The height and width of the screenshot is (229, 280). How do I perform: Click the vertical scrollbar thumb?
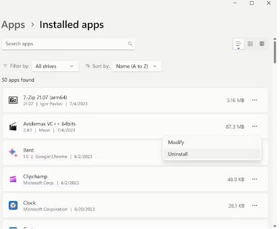(x=275, y=52)
